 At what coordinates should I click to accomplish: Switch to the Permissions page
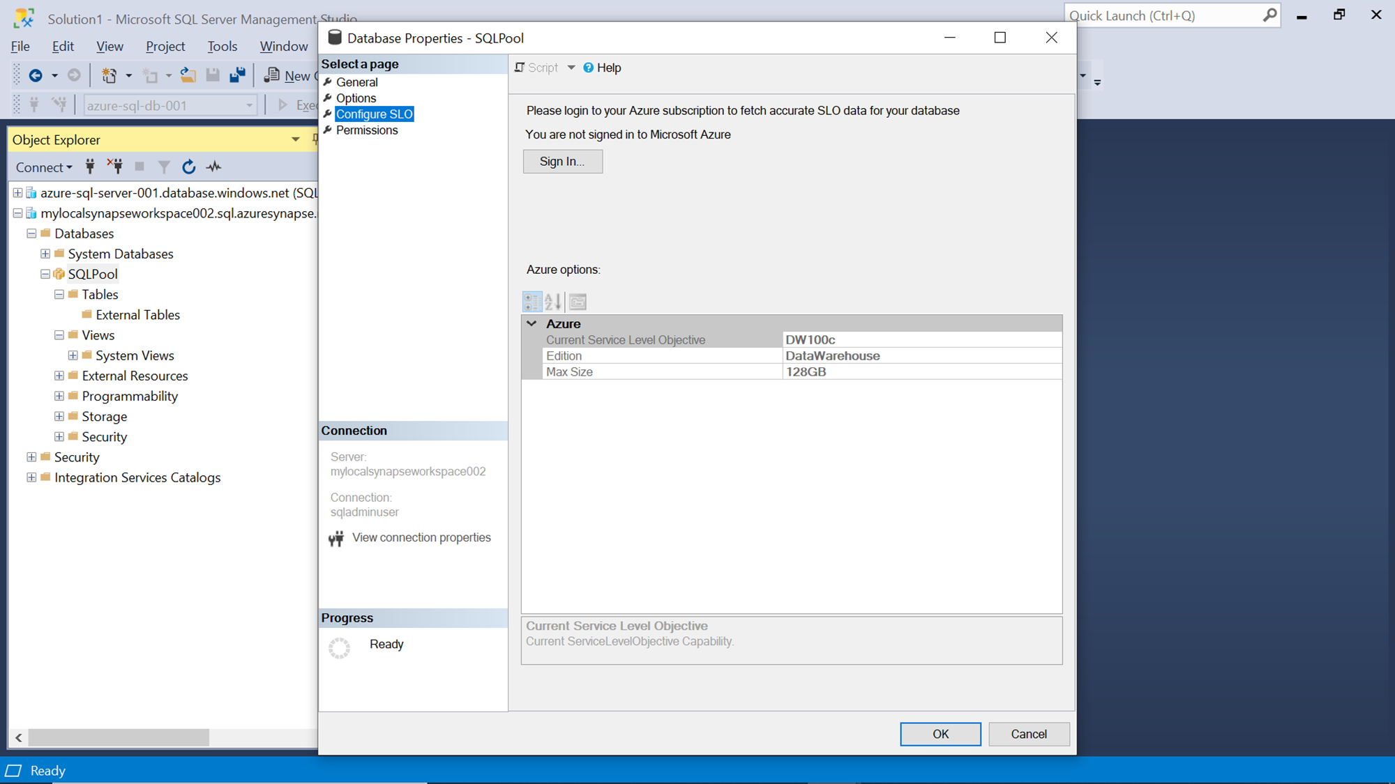pos(368,130)
